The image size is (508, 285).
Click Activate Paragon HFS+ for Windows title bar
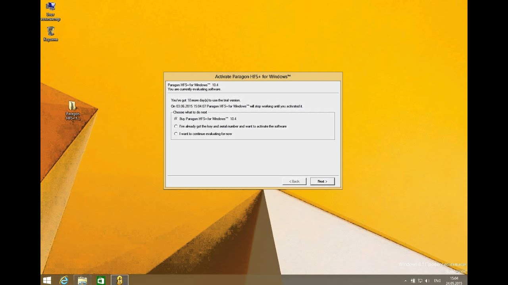[253, 76]
